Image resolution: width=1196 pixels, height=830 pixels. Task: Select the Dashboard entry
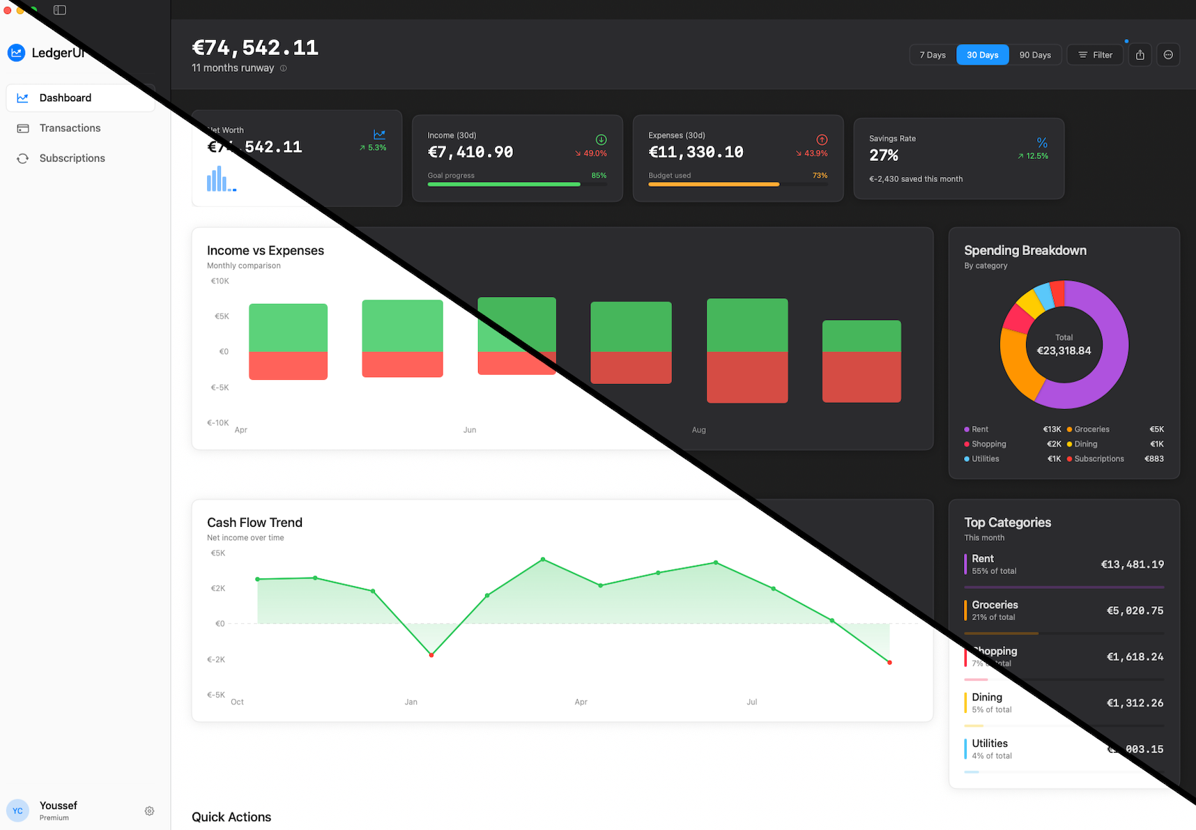point(66,98)
